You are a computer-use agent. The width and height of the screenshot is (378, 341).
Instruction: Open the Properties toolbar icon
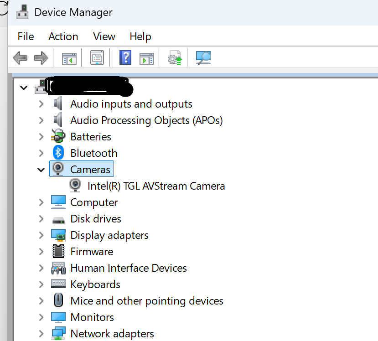click(97, 58)
